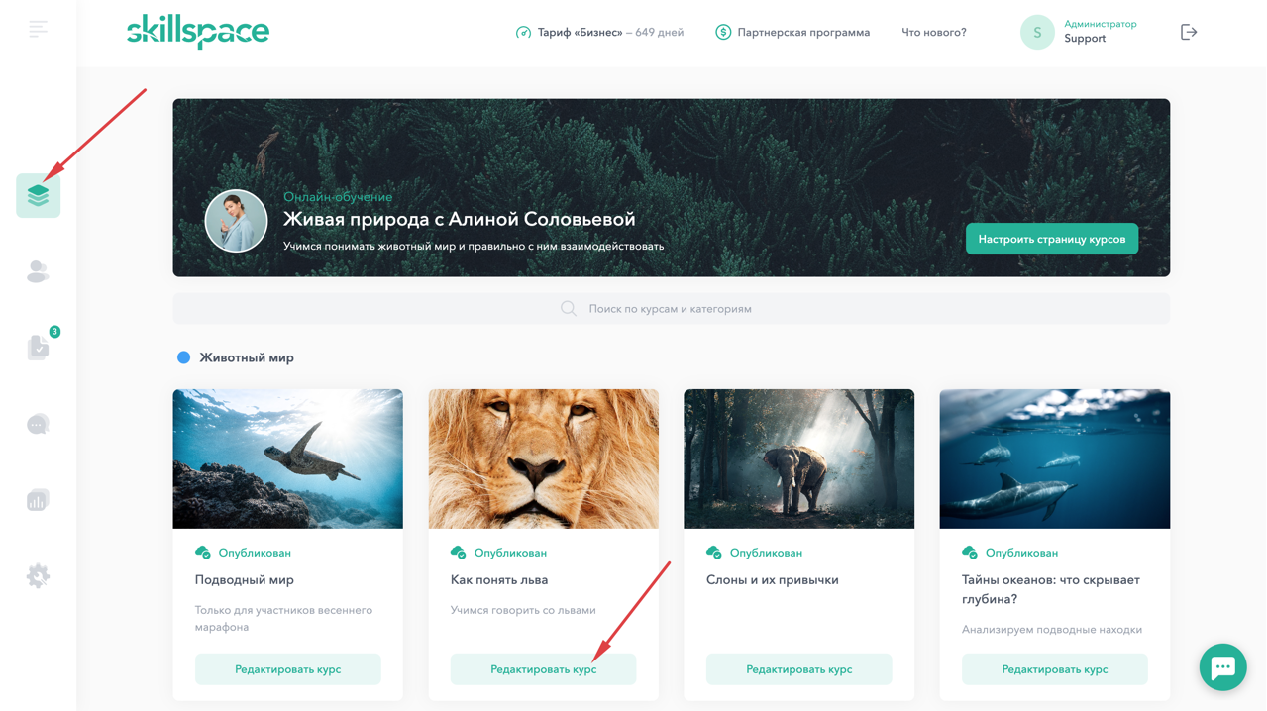
Task: Click the Живая природа с Алиной Соловьевой heading
Action: pos(460,219)
